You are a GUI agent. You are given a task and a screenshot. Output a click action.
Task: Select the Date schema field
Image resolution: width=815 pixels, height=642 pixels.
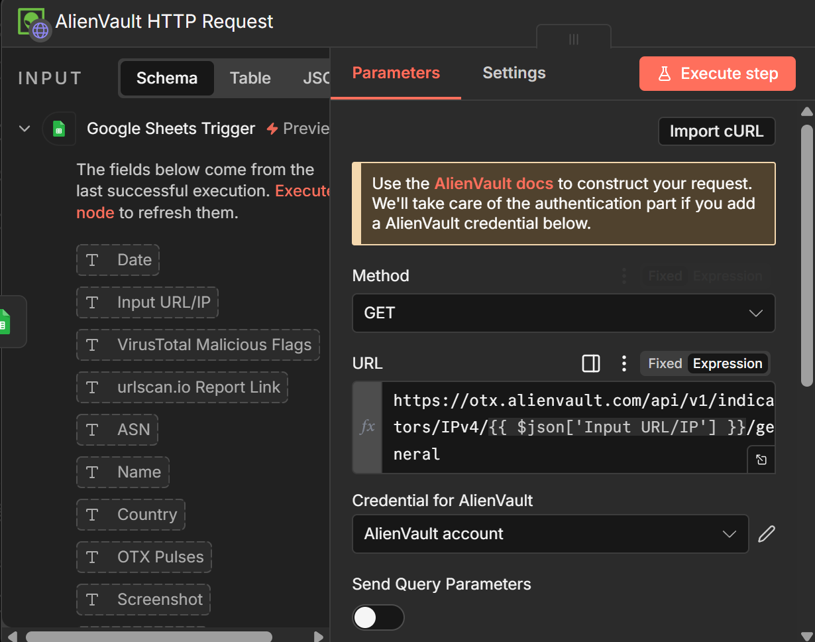(x=118, y=260)
